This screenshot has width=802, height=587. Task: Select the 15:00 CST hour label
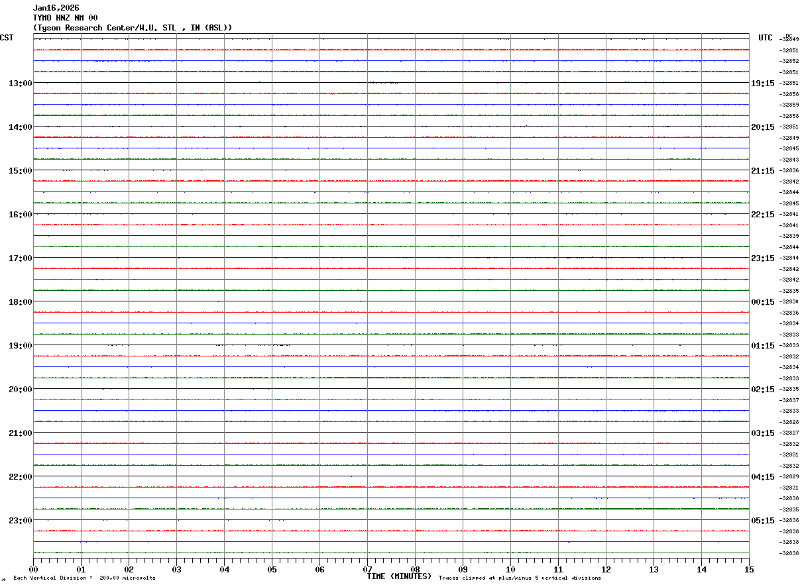(x=20, y=171)
